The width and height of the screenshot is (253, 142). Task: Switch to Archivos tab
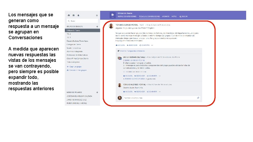166,16
